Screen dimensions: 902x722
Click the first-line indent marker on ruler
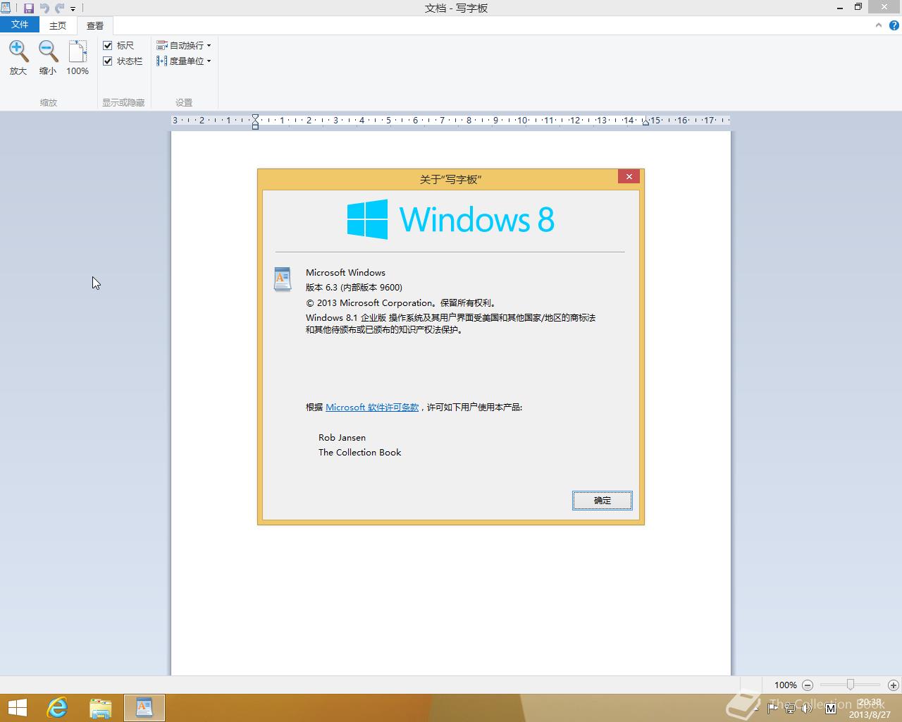(x=255, y=117)
